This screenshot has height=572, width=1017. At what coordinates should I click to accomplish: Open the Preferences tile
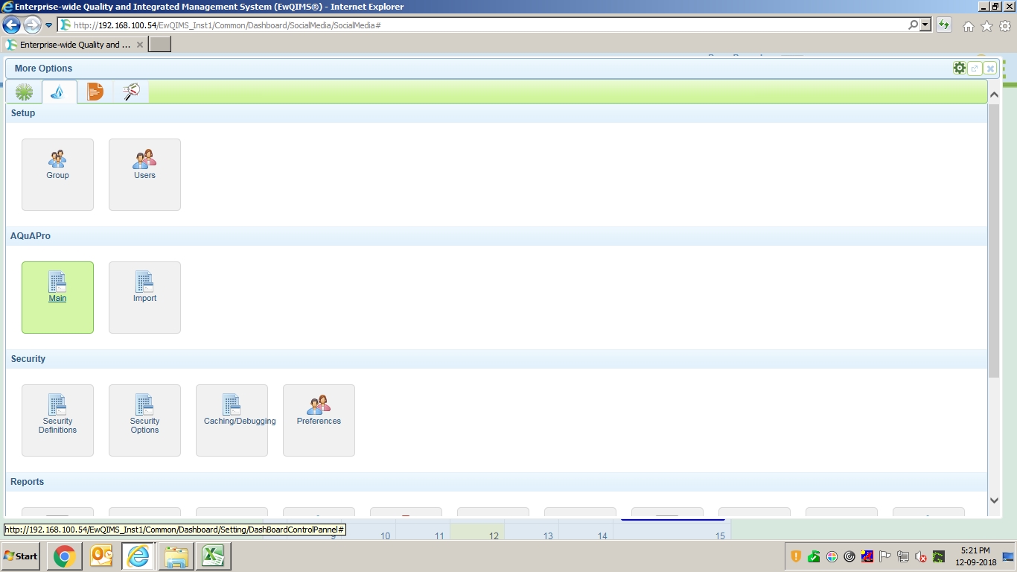(319, 420)
